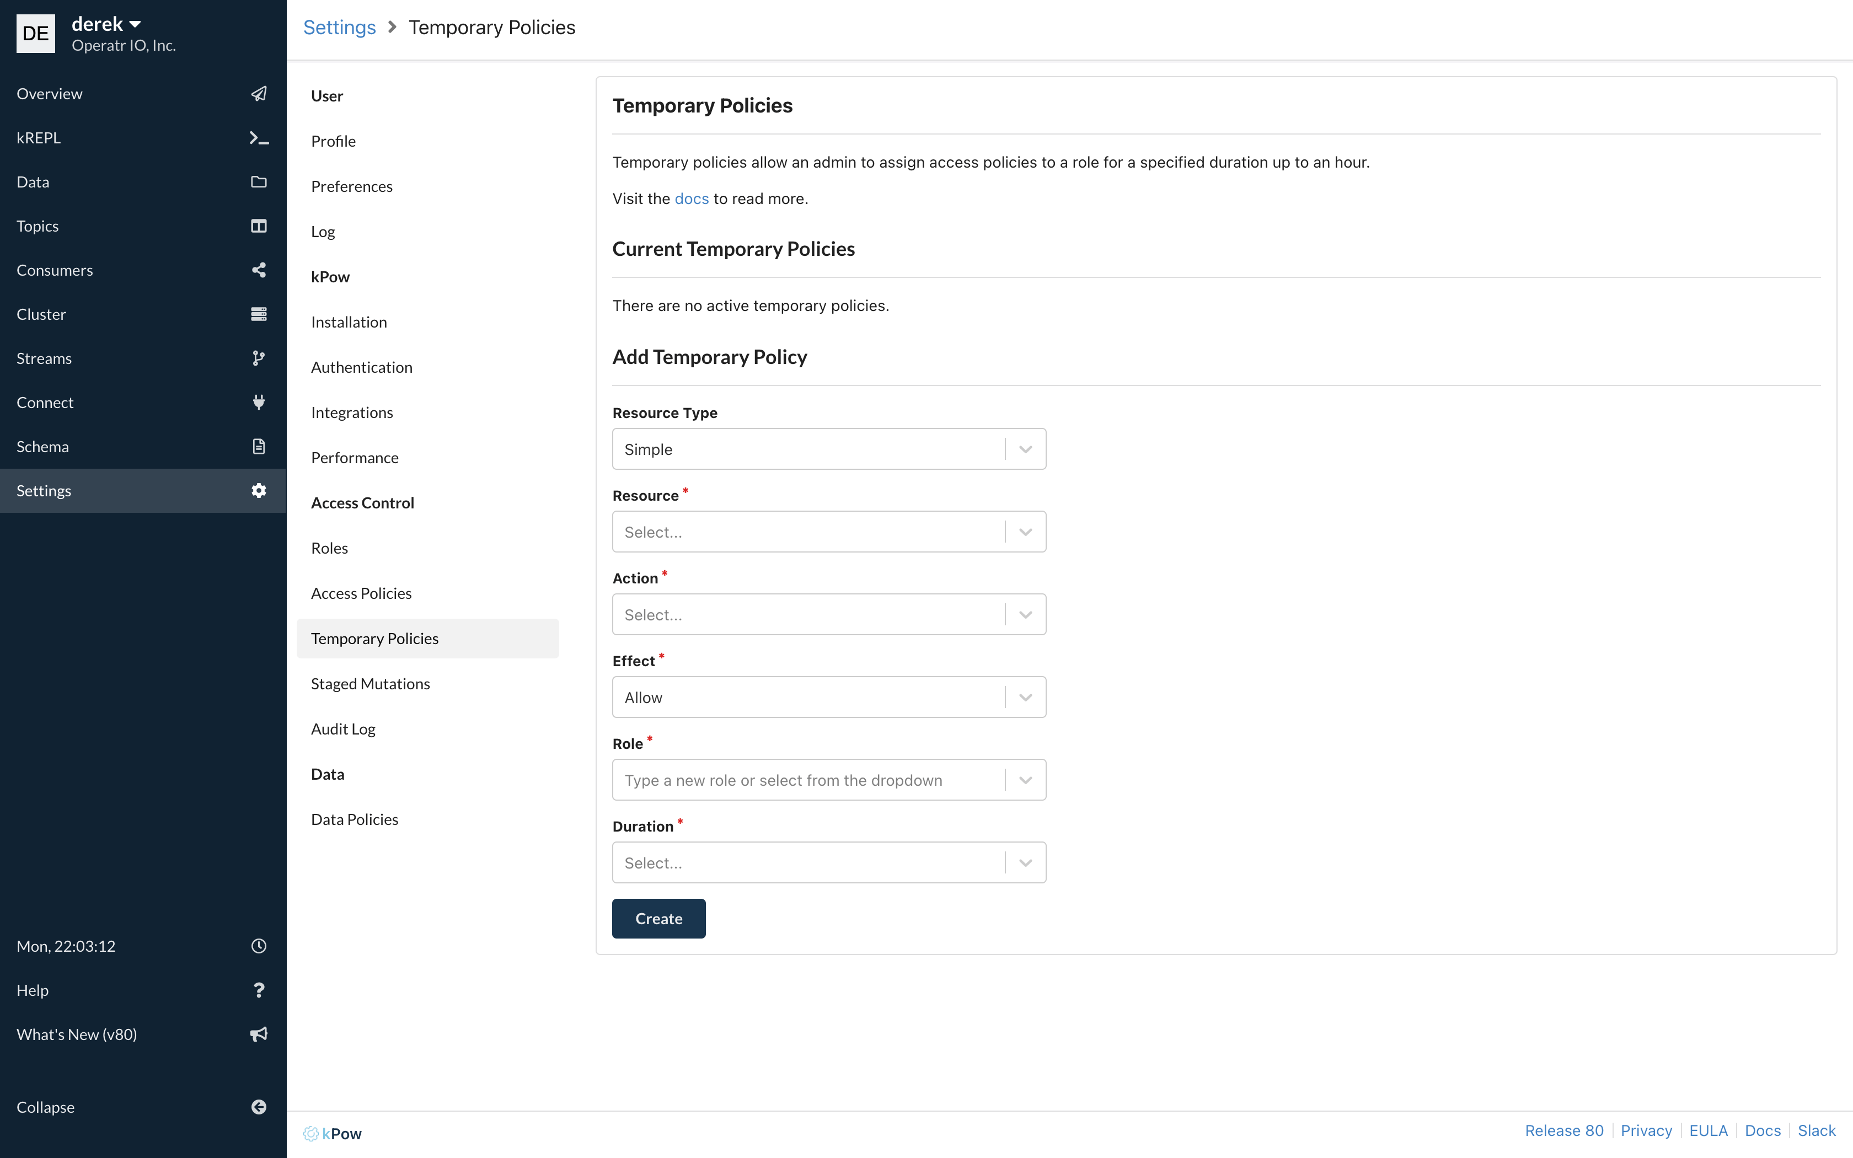Open Schema in the sidebar
The height and width of the screenshot is (1158, 1853).
click(143, 447)
